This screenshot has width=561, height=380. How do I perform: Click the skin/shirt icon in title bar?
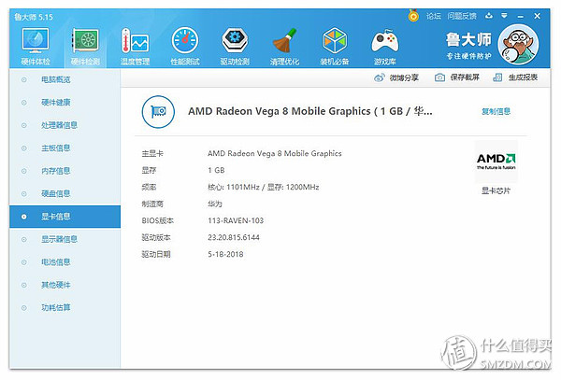489,16
